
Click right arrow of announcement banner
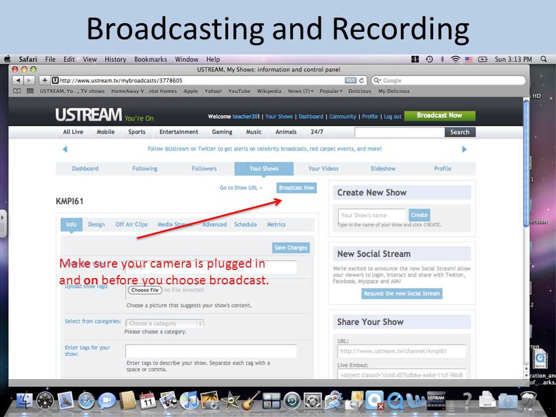(x=464, y=149)
